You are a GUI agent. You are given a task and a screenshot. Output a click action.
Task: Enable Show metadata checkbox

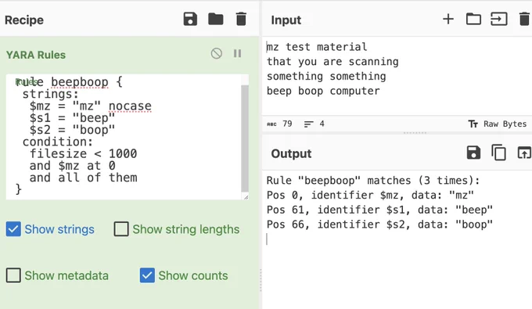click(x=13, y=275)
